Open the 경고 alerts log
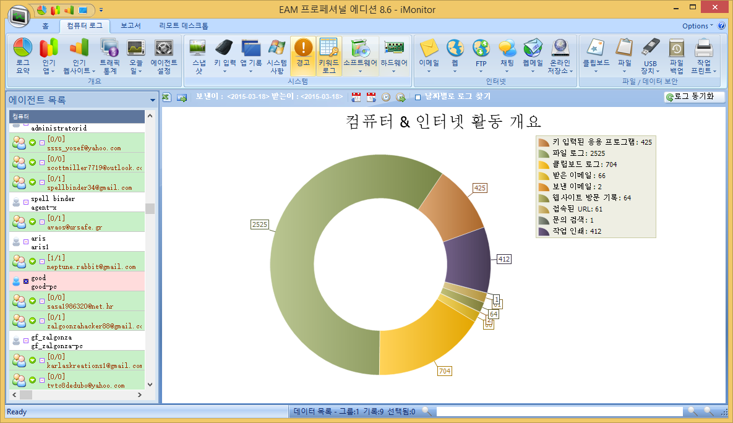Image resolution: width=733 pixels, height=423 pixels. click(303, 56)
